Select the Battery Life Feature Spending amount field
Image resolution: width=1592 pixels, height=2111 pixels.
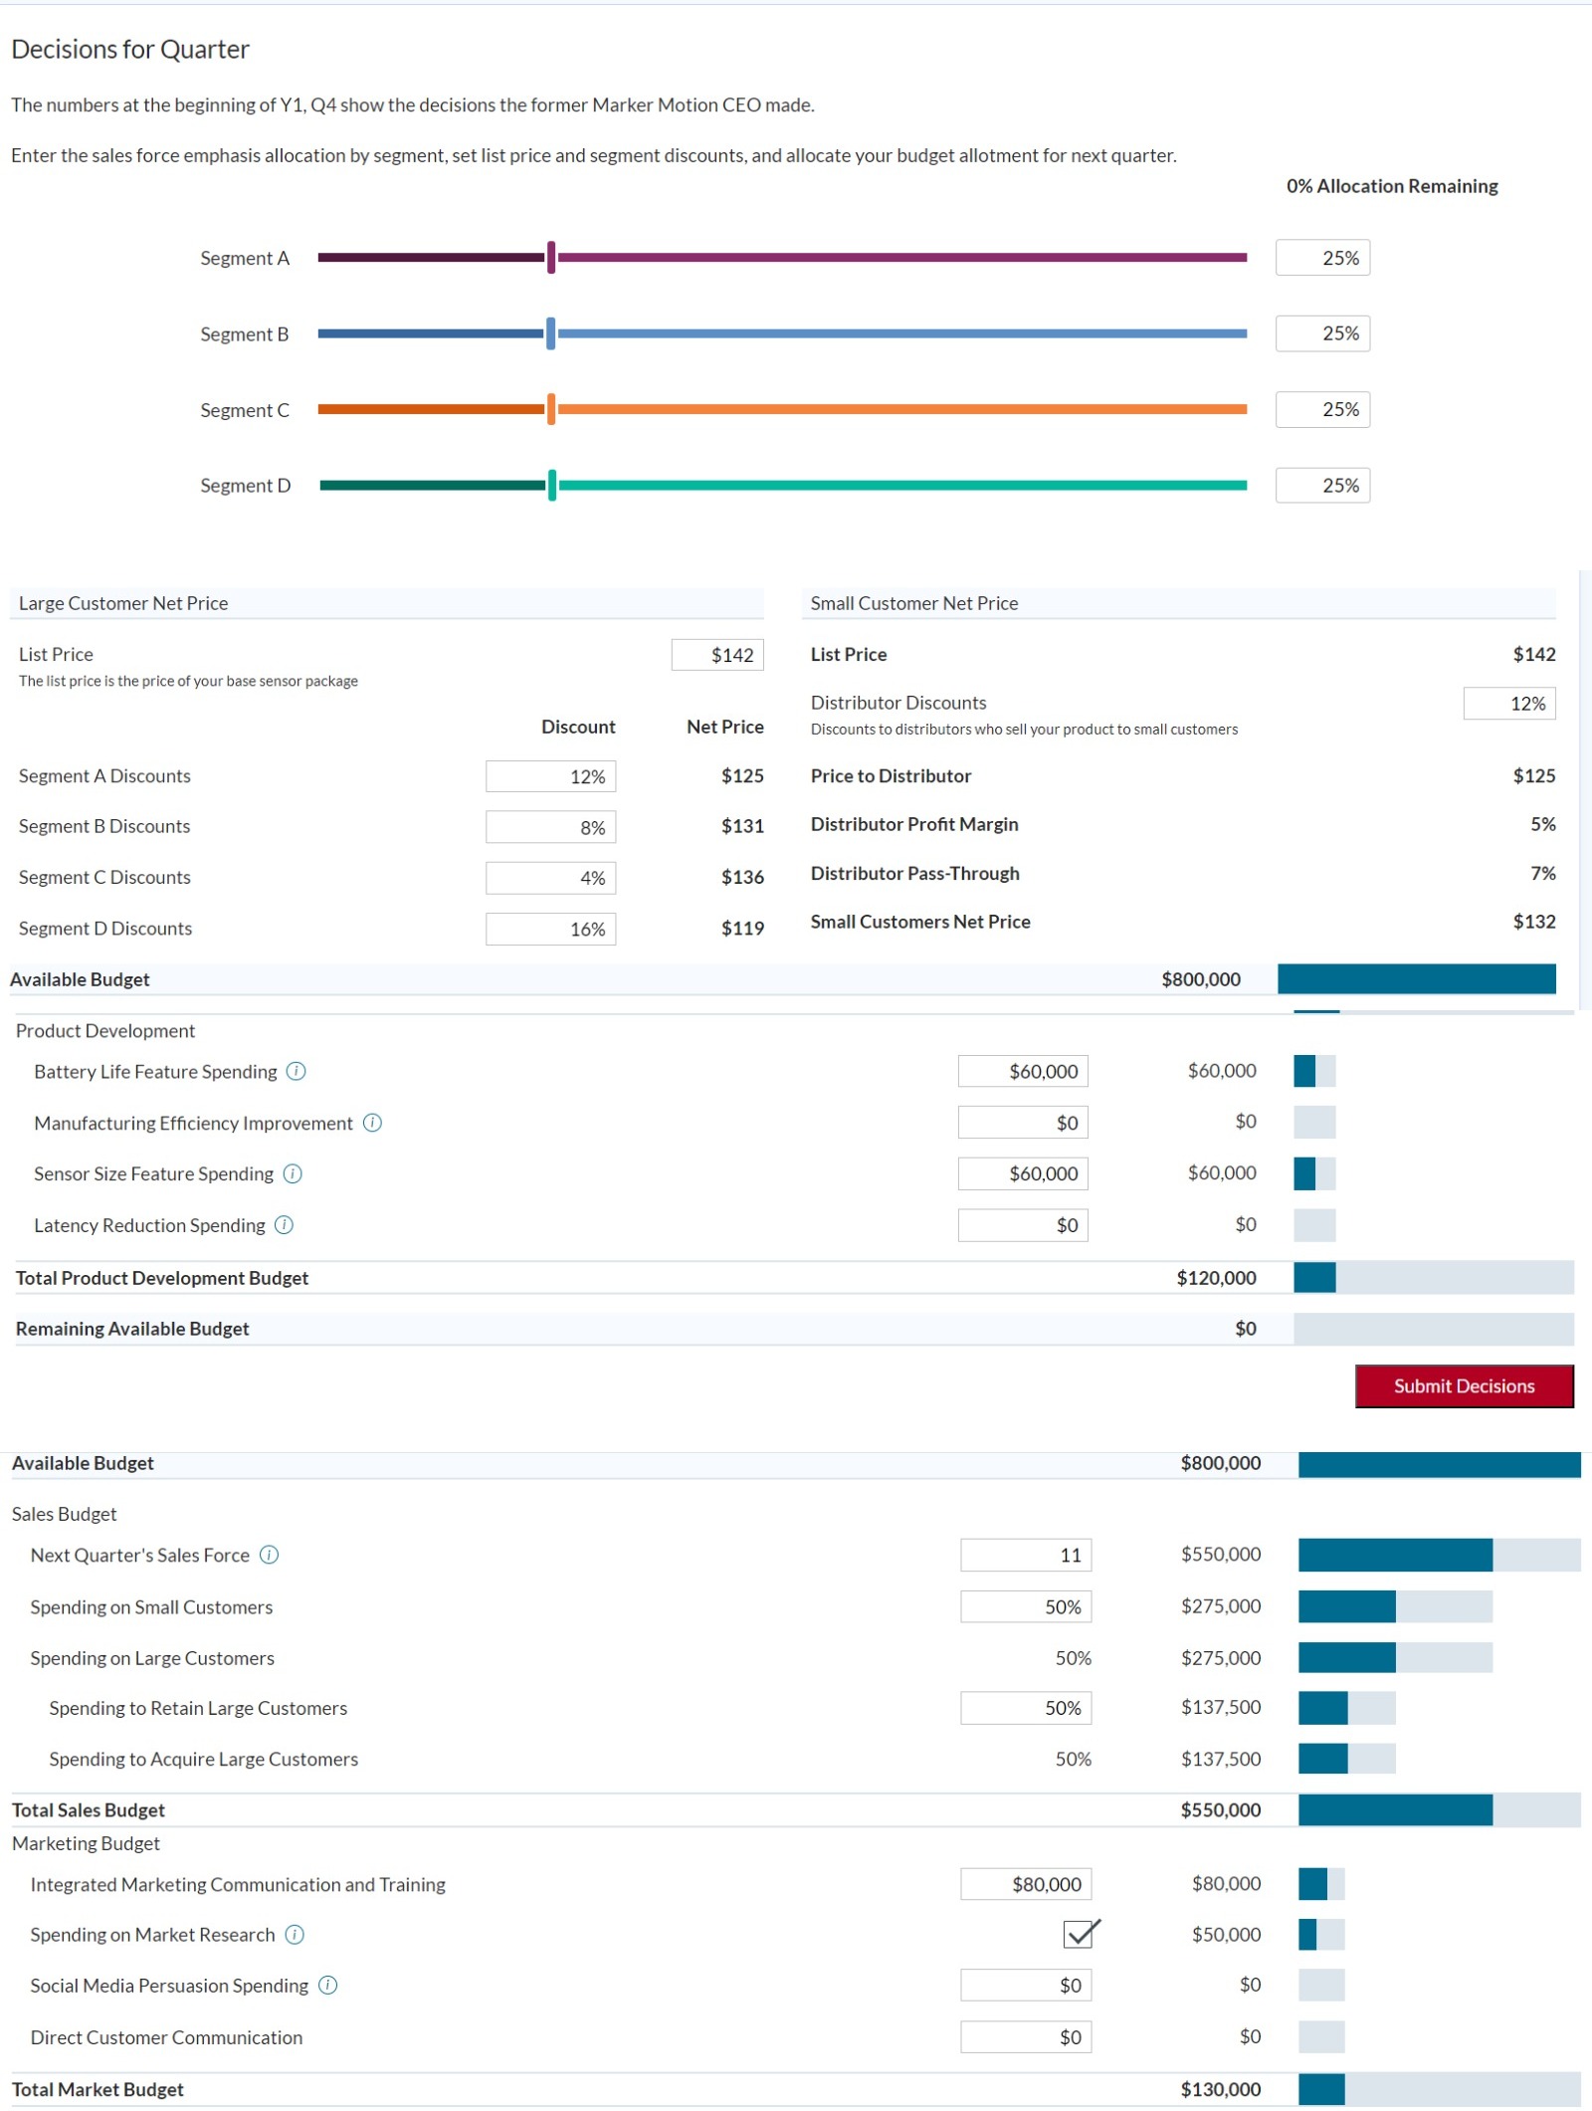coord(1022,1072)
